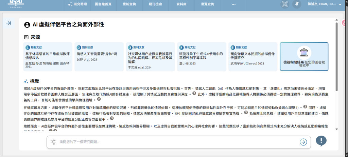Click author text 吴静 et al. 2025
Viewport: 348px width, 157px height.
click(x=87, y=60)
